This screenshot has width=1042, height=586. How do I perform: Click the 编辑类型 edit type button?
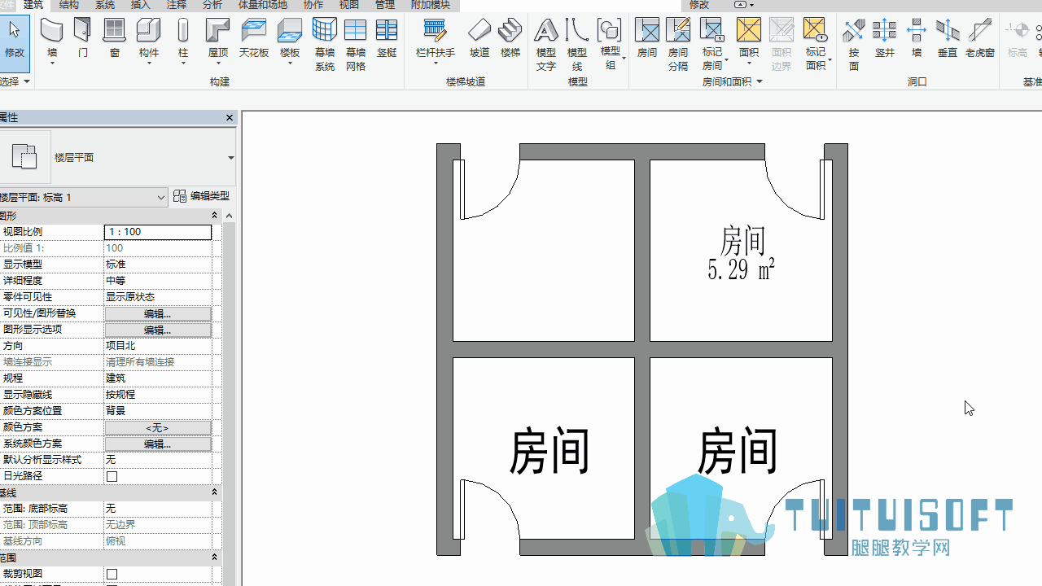tap(202, 196)
